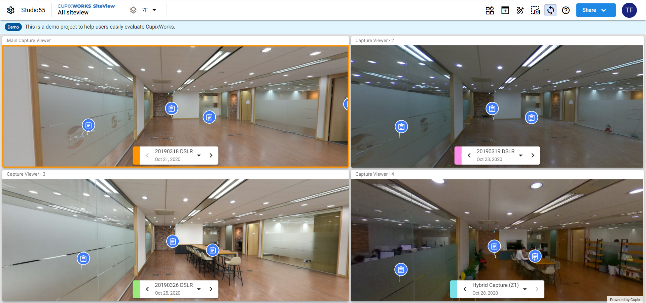Open the Powered by Cupix link
The image size is (646, 303).
point(625,300)
